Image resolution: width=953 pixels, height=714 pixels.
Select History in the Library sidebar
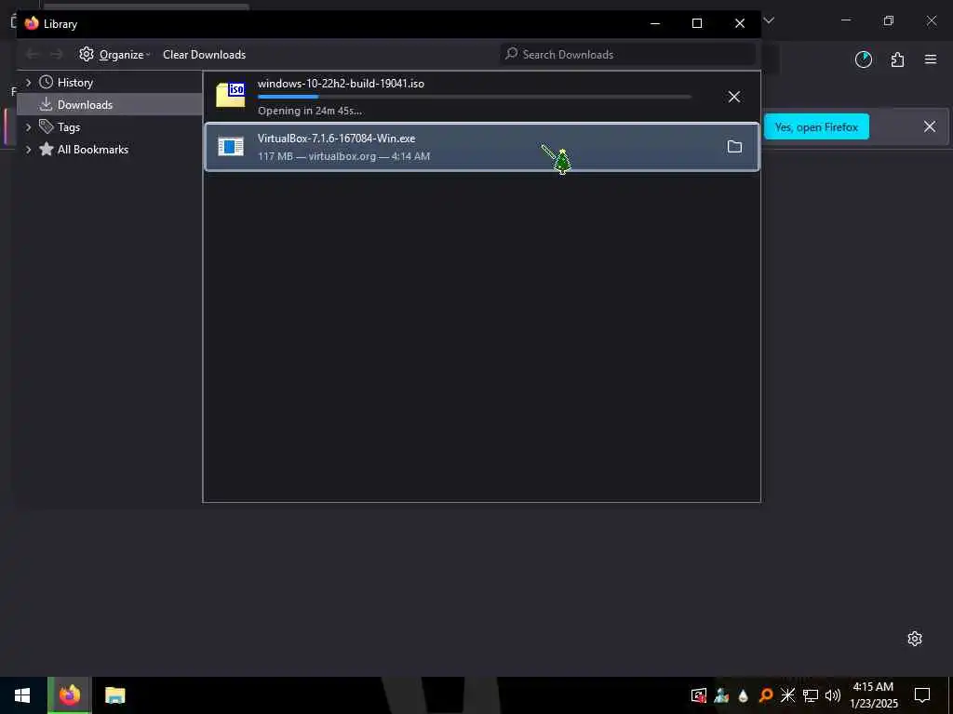(74, 82)
